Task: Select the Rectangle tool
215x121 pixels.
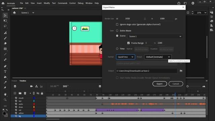Action: click(5, 49)
